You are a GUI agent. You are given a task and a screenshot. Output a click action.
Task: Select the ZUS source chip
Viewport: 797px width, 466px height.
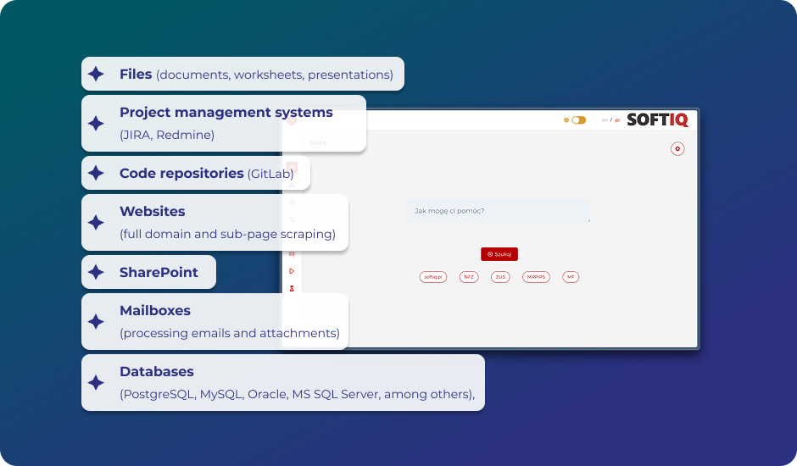500,277
